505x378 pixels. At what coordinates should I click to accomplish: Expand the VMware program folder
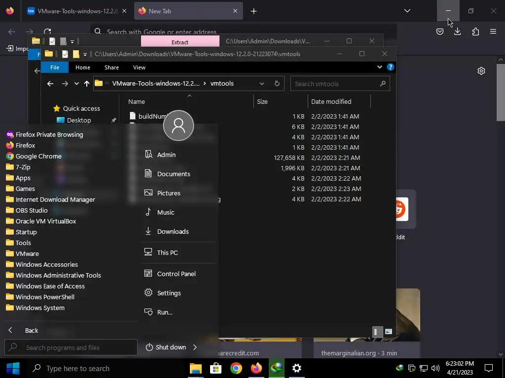point(23,253)
